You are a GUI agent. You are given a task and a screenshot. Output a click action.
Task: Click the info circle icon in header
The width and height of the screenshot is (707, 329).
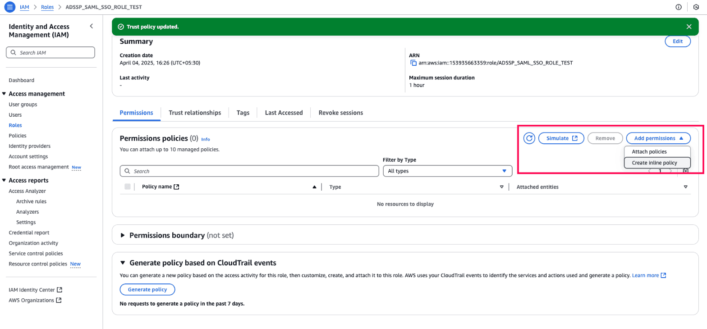pyautogui.click(x=679, y=7)
